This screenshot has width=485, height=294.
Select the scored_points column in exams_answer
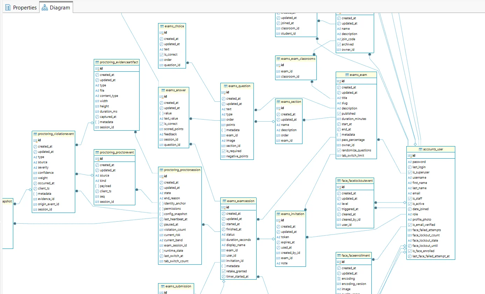pyautogui.click(x=174, y=129)
